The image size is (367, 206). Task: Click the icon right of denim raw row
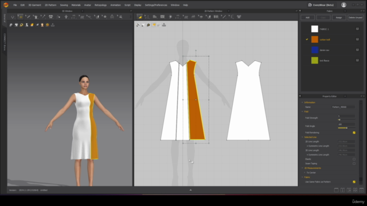pos(357,50)
